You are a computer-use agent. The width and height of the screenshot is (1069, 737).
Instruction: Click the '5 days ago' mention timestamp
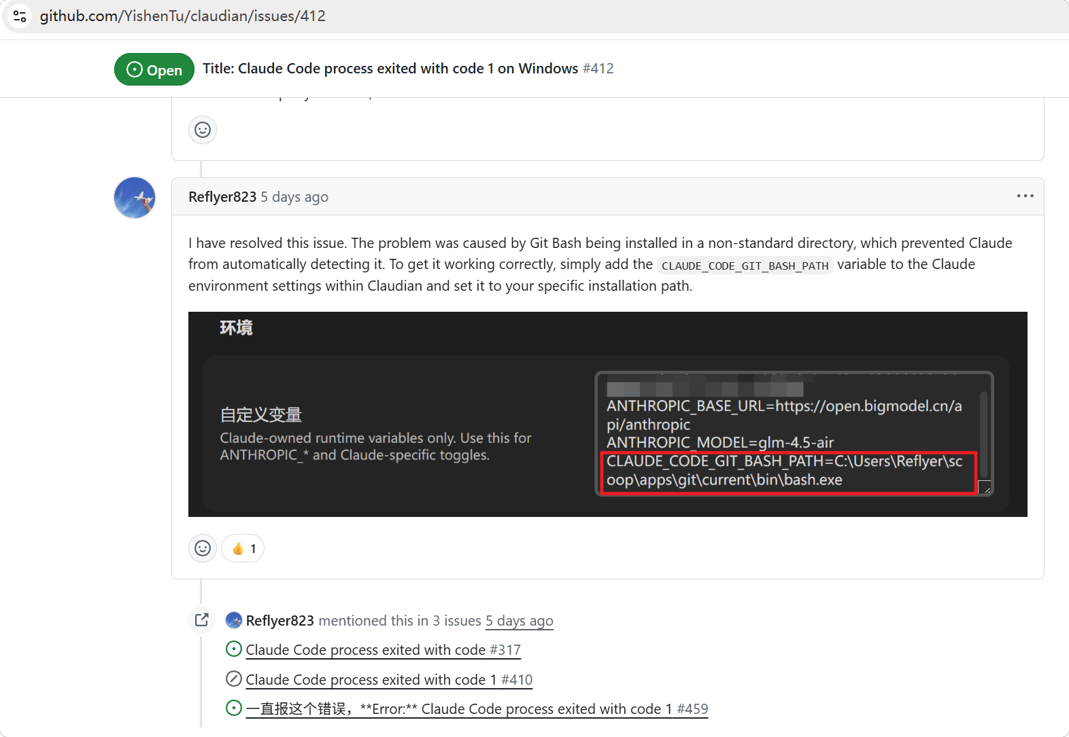point(520,621)
